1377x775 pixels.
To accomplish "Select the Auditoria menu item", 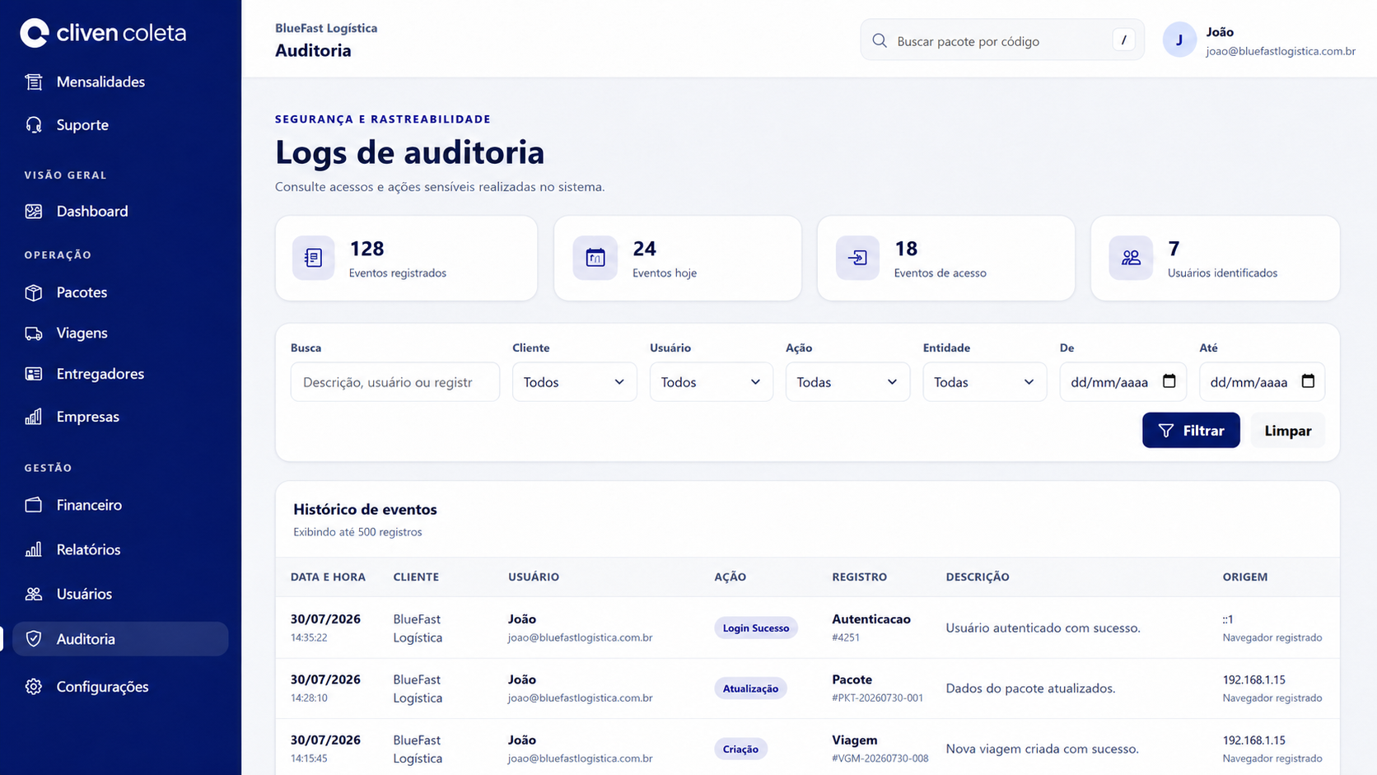I will [120, 639].
